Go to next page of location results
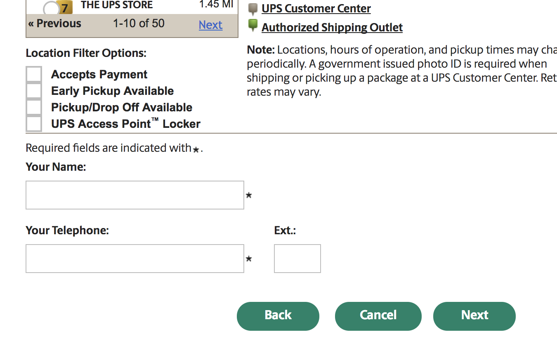This screenshot has width=557, height=339. tap(210, 25)
